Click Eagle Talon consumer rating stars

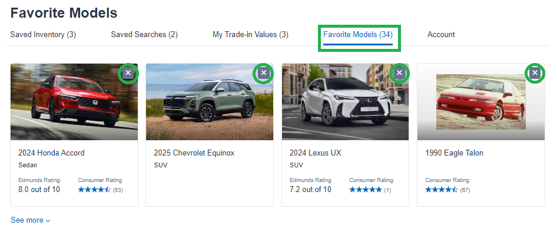(x=442, y=190)
